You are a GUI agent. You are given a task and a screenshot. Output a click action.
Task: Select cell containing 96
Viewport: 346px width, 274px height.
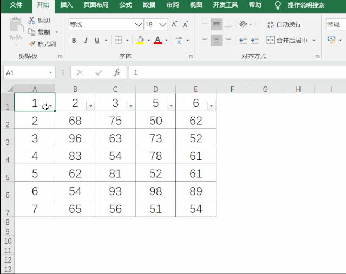75,138
